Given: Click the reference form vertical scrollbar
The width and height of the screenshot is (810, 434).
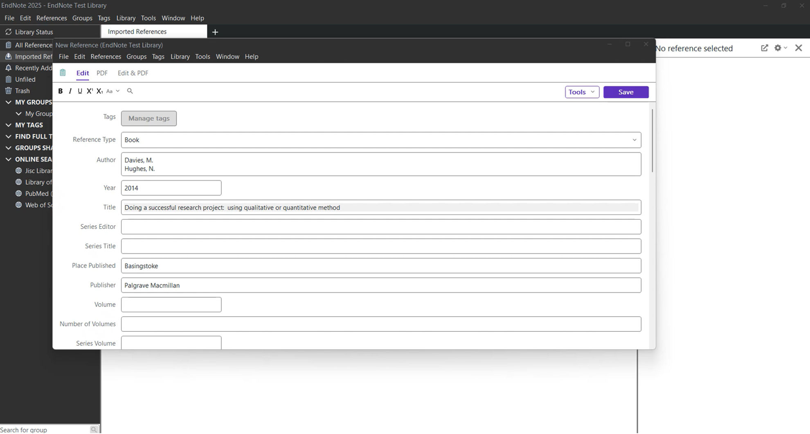Looking at the screenshot, I should pos(652,141).
